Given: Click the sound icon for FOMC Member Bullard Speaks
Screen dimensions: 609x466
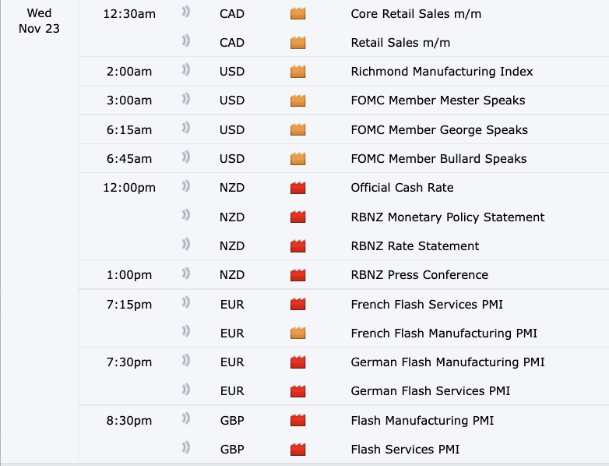Looking at the screenshot, I should click(x=186, y=158).
